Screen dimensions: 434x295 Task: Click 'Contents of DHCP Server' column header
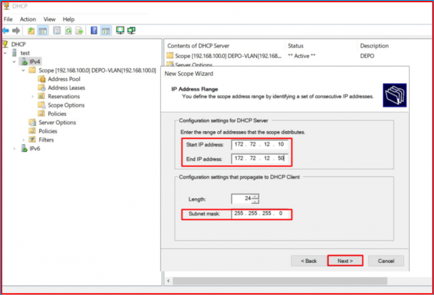point(198,46)
